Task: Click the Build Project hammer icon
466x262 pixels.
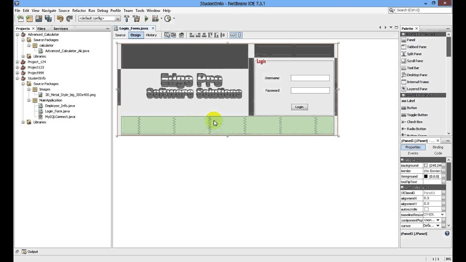Action: coord(127,18)
